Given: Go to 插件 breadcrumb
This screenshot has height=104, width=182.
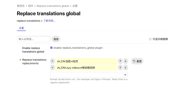Looking at the screenshot, I should click(31, 6).
